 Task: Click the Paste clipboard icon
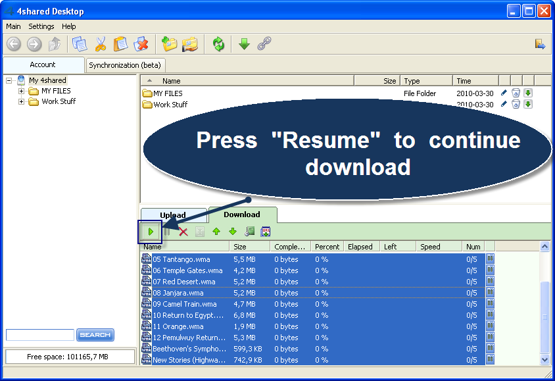coord(120,44)
